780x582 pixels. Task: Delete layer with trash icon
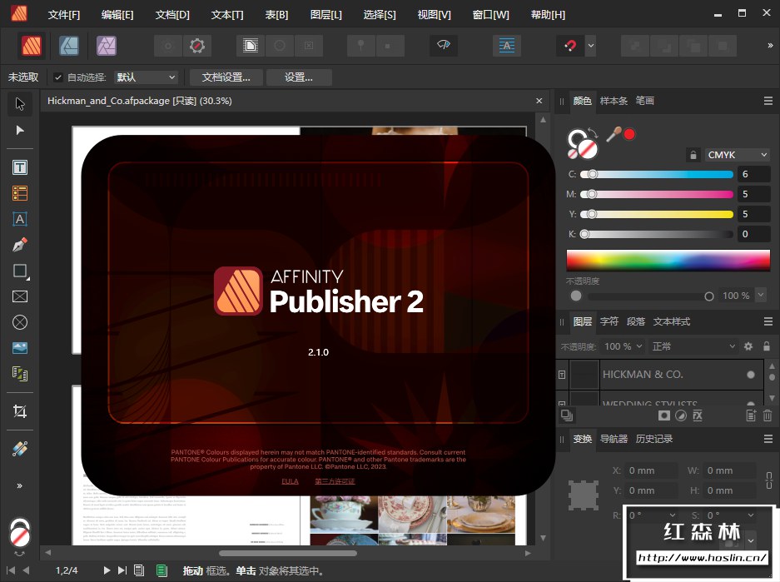coord(767,415)
